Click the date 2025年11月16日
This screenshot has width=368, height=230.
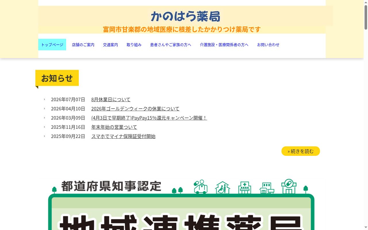point(68,127)
